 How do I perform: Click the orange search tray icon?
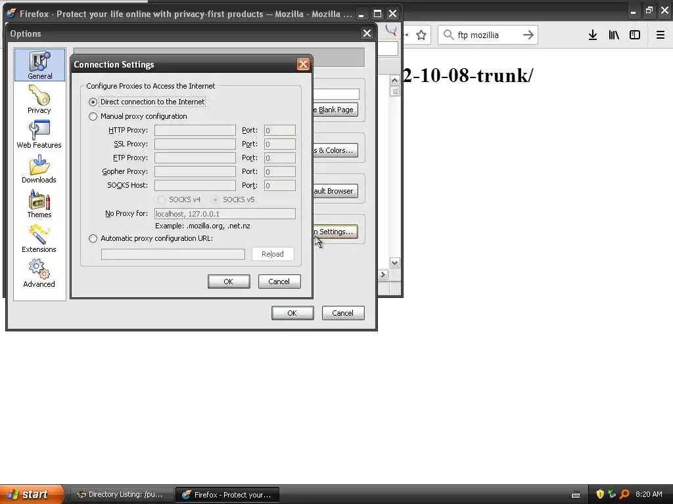click(x=624, y=494)
